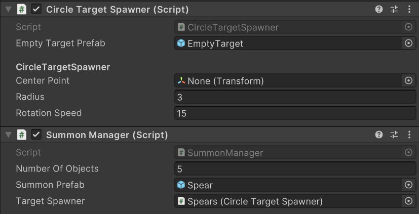Click the Rotation Speed value field
Screen dimensions: 419x214
tap(295, 113)
